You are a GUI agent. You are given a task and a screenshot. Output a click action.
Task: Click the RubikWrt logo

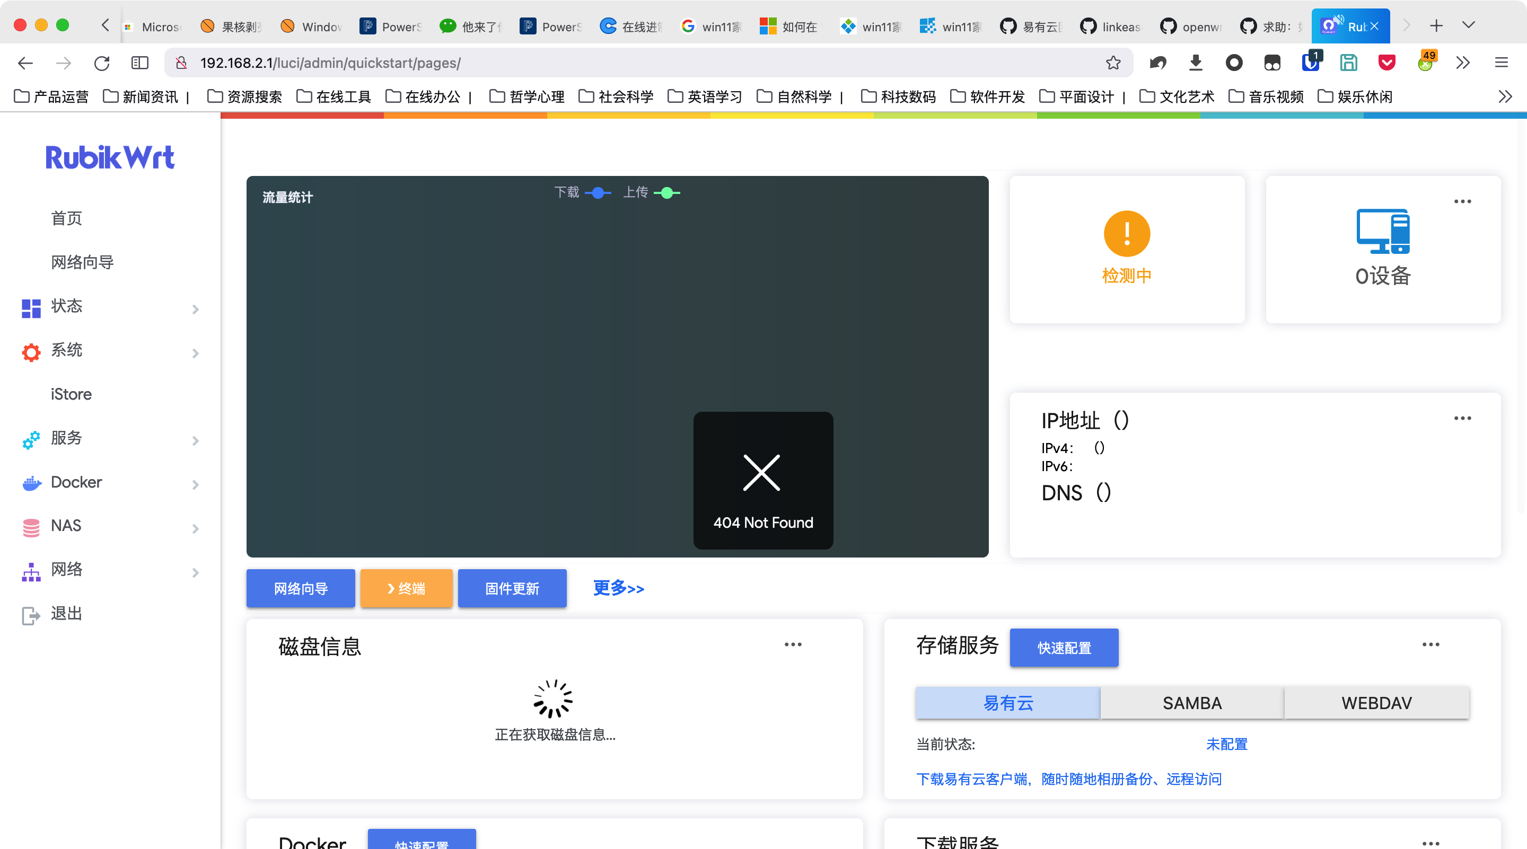point(110,157)
